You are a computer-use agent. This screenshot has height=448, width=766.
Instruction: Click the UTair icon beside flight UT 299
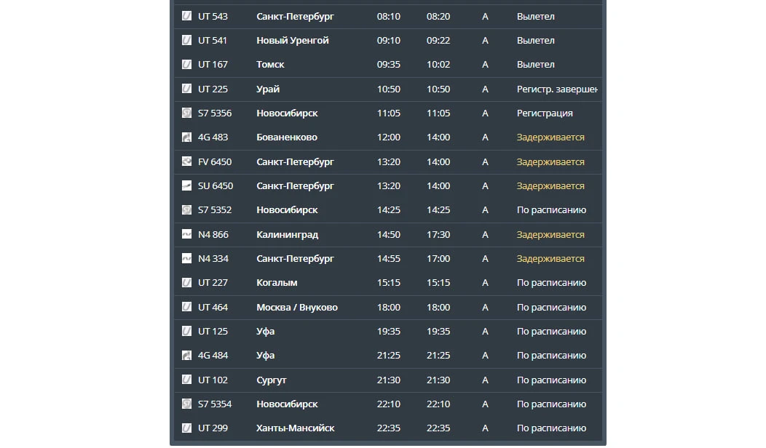pyautogui.click(x=186, y=428)
